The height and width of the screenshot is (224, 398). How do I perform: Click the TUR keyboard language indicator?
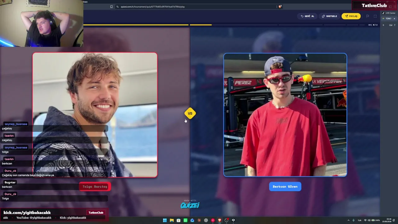[359, 220]
